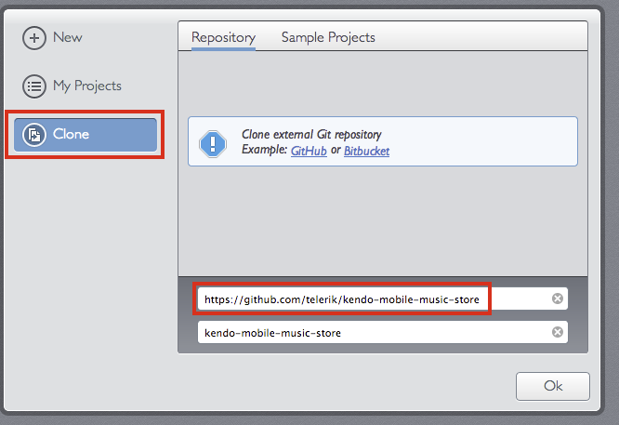Choose the Clone label in sidebar
The width and height of the screenshot is (619, 425).
[71, 134]
